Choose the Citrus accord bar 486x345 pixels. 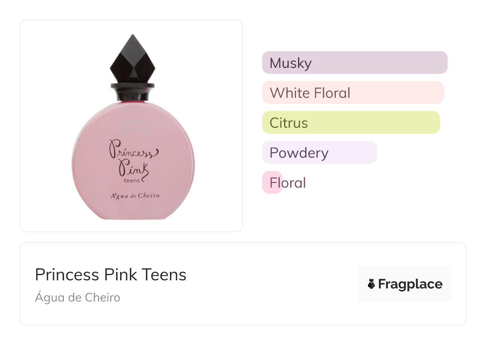tap(351, 123)
